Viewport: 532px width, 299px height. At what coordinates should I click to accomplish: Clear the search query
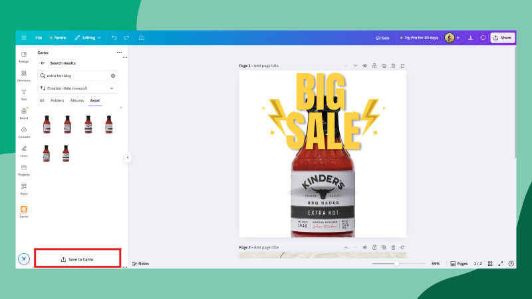(x=113, y=76)
